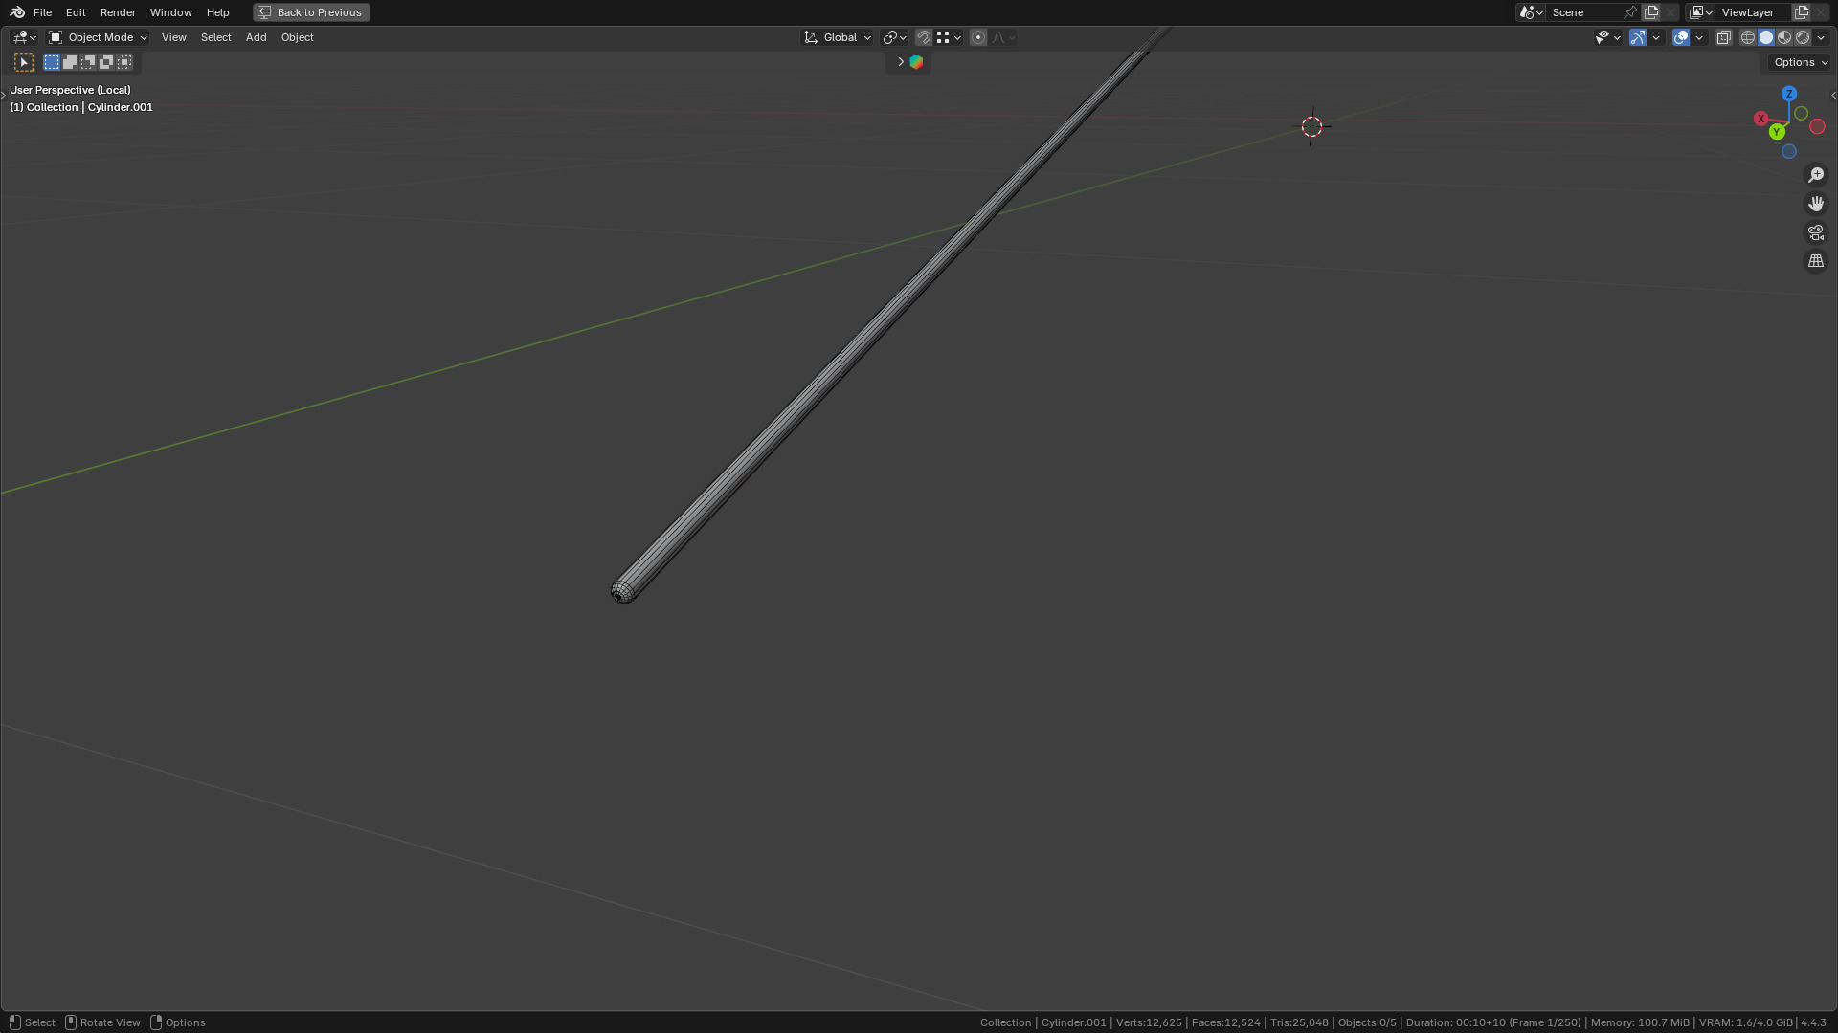
Task: Click the Scene name field
Action: tap(1584, 12)
